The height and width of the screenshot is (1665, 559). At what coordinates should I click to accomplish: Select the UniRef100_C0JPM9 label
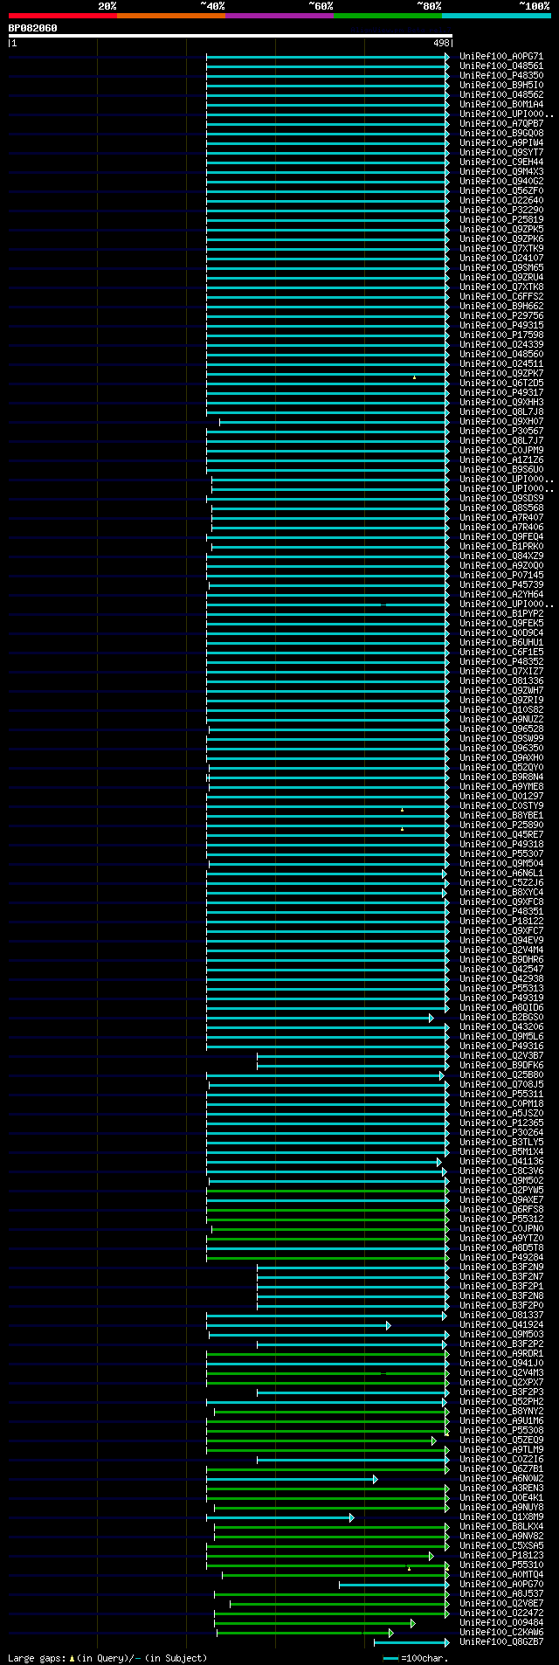tap(501, 450)
